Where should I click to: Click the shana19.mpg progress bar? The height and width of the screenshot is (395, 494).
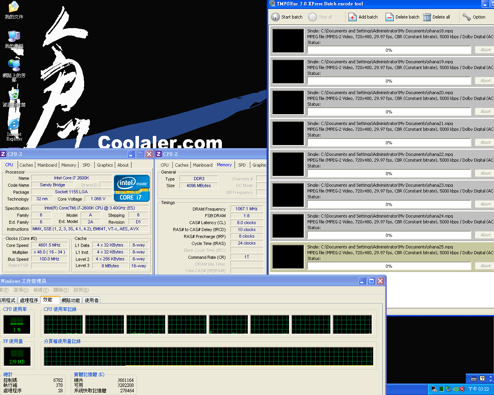tap(389, 81)
